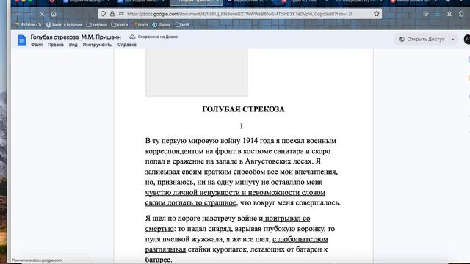The width and height of the screenshot is (470, 264).
Task: Click the Открыть Доступ share button
Action: (422, 39)
